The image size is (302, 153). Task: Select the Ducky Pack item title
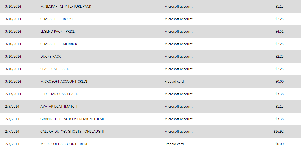[x=51, y=56]
